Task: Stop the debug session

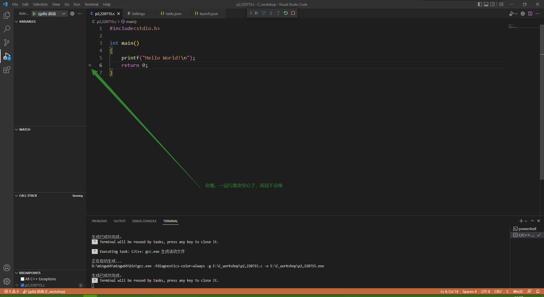Action: tap(293, 13)
